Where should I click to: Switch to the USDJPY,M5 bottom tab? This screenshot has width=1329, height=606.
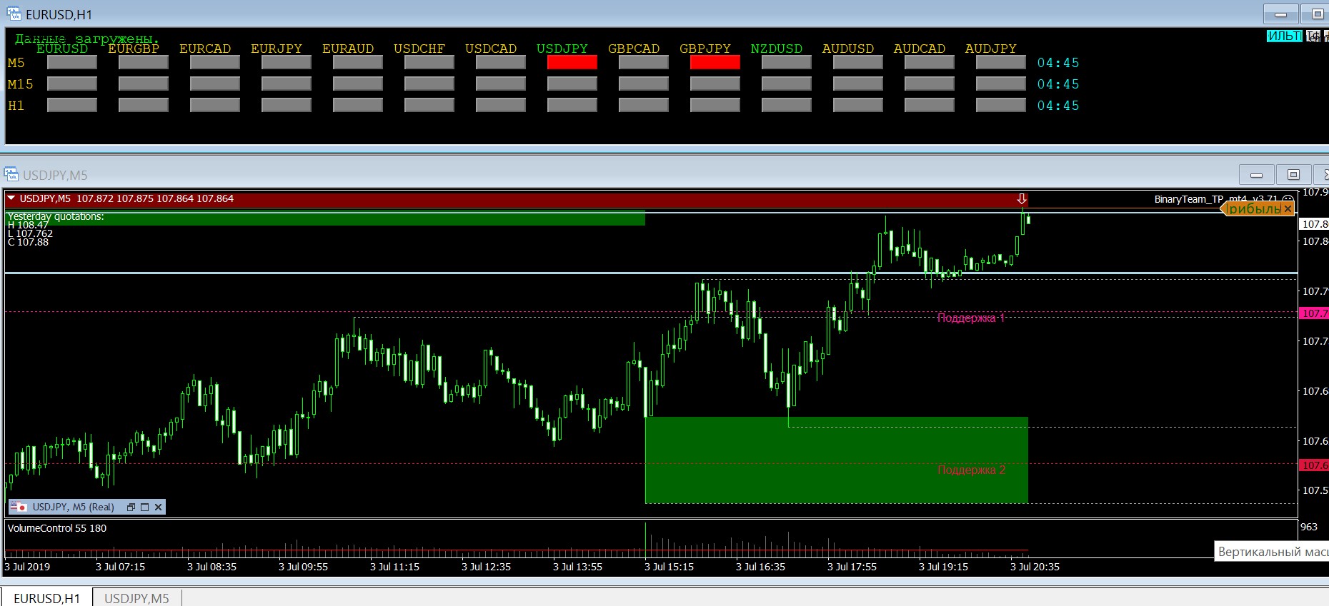coord(136,598)
